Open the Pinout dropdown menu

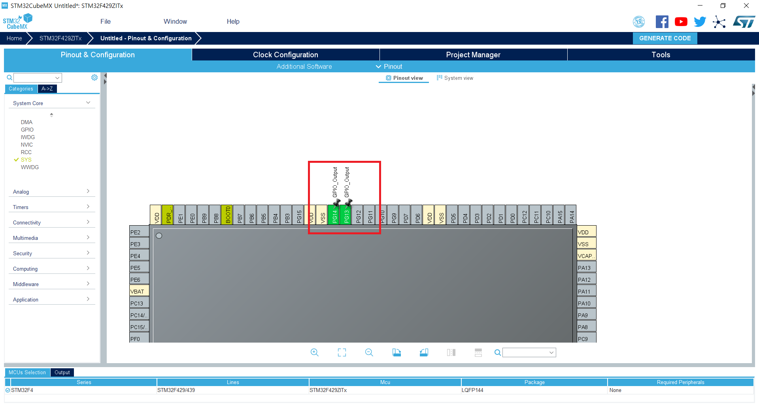coord(389,66)
